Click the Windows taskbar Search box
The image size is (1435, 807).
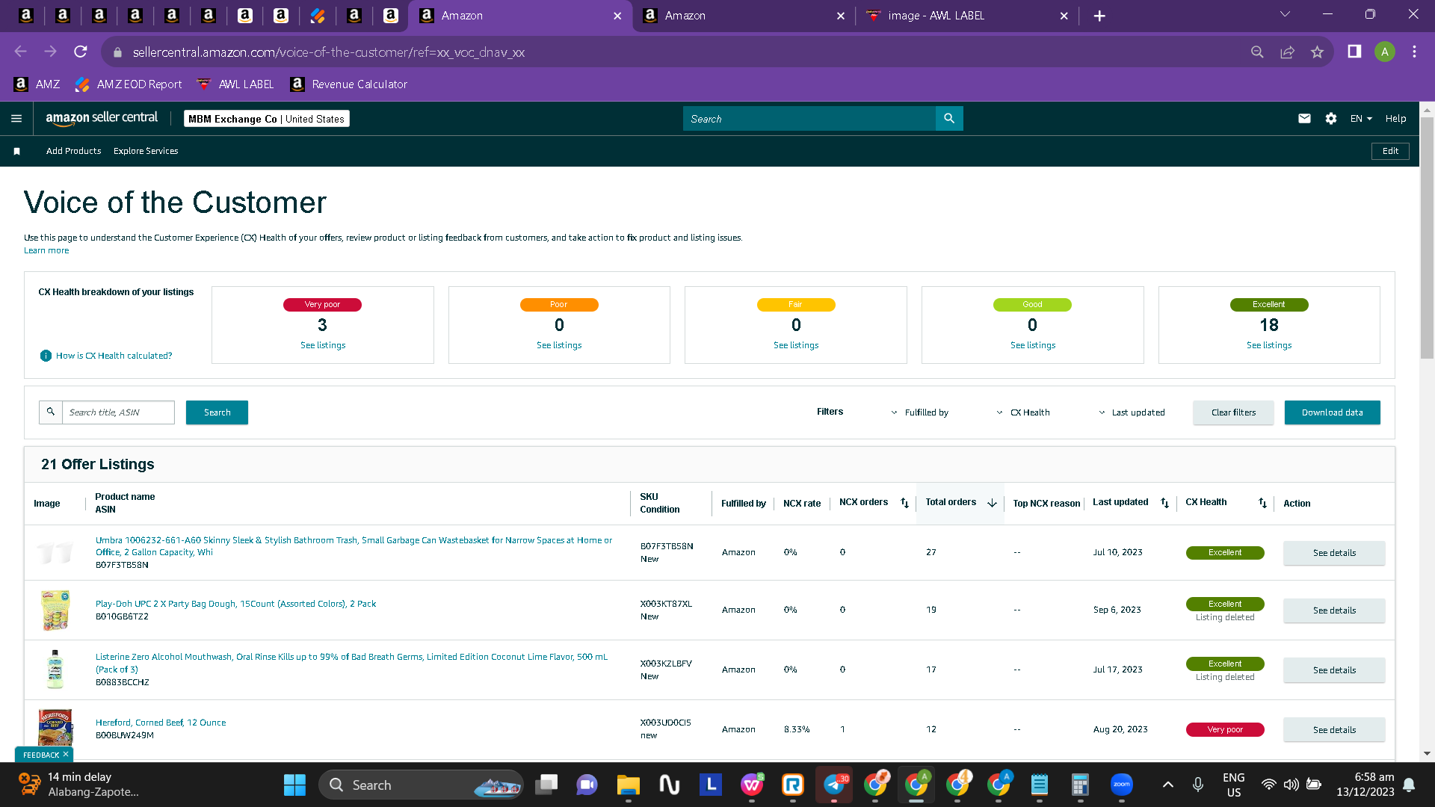click(421, 785)
